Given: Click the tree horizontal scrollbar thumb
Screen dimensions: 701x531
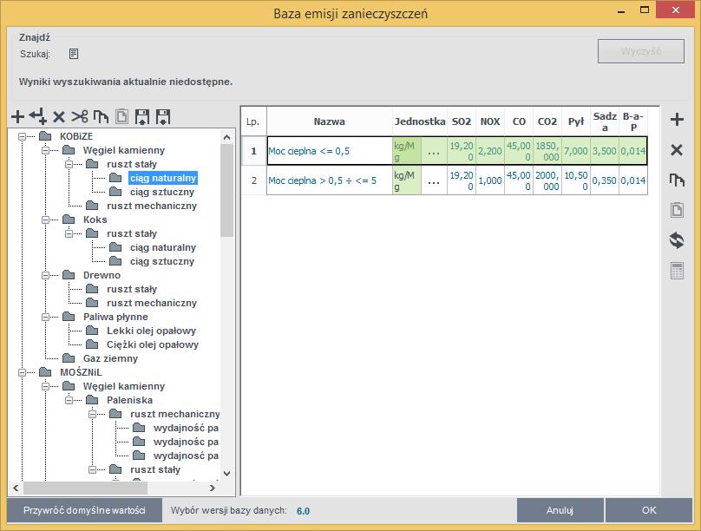Looking at the screenshot, I should [x=85, y=488].
